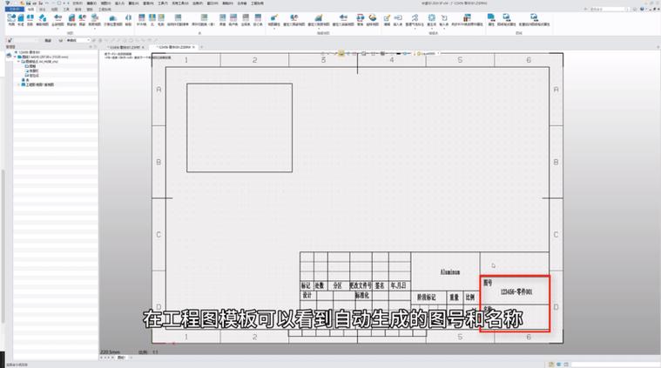The width and height of the screenshot is (661, 368).
Task: Click the blue Properties icon in the ribbon
Action: coord(491,18)
